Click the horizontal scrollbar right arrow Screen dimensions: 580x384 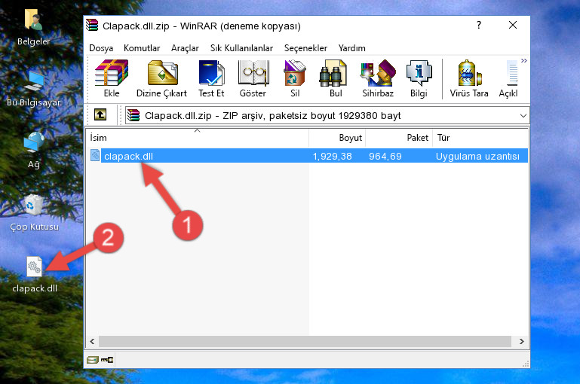tap(522, 342)
